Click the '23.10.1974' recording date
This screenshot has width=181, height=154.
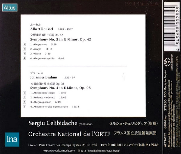tap(90, 145)
